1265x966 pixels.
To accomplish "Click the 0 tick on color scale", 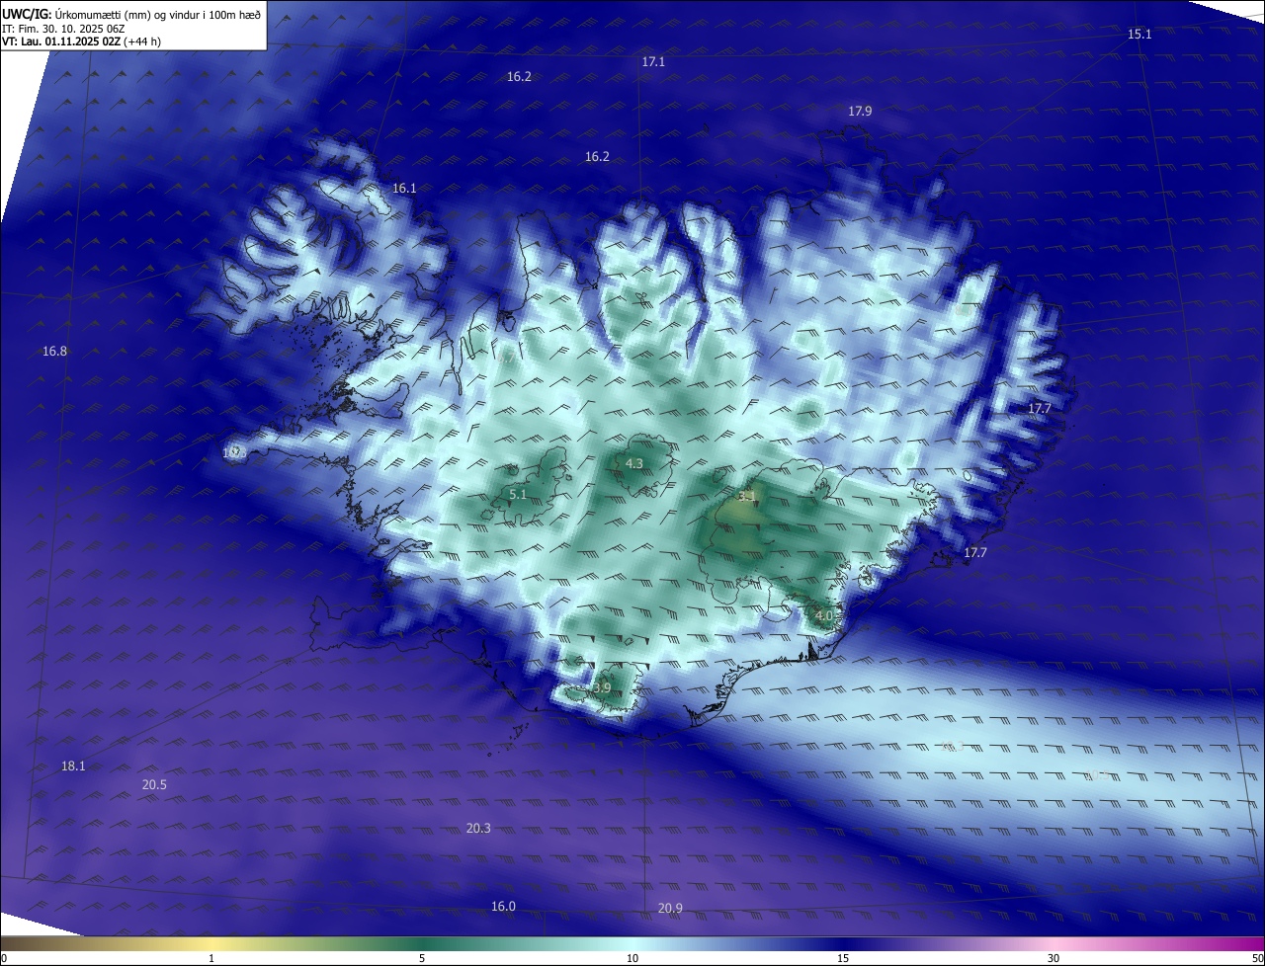I will [x=4, y=958].
